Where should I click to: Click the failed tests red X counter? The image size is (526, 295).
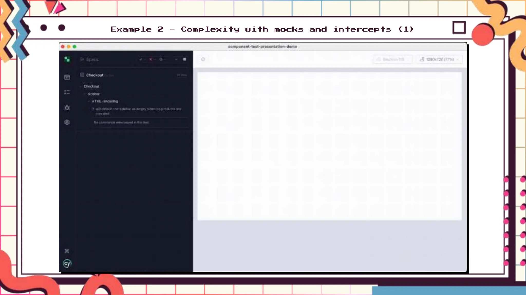click(x=152, y=59)
